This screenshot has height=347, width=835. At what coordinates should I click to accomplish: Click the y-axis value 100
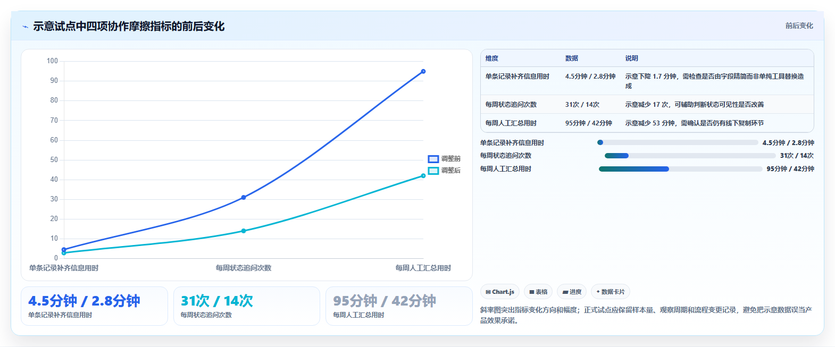pos(52,61)
